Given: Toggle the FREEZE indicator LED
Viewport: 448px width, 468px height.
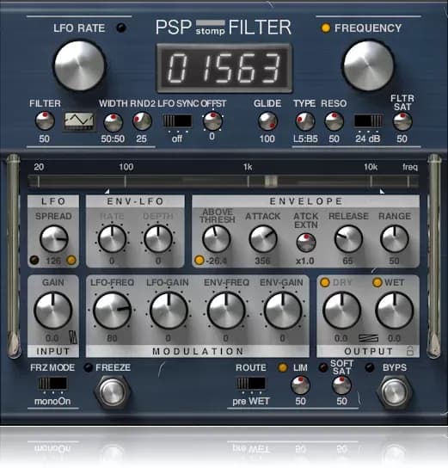Looking at the screenshot, I should pyautogui.click(x=88, y=367).
